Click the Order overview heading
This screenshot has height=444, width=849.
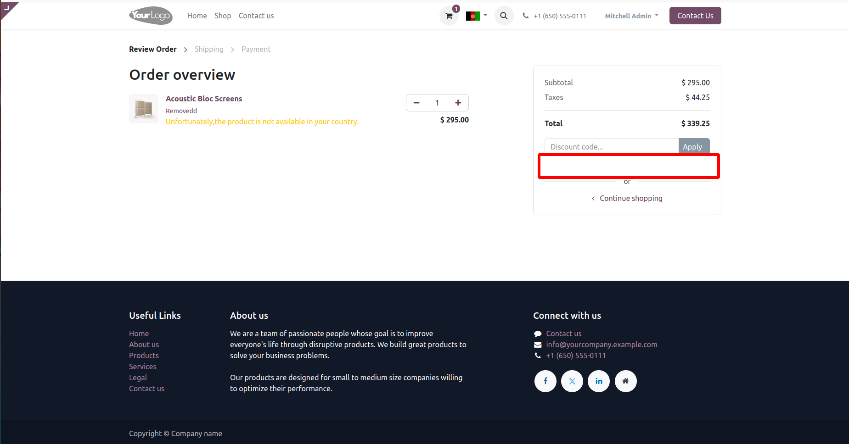tap(182, 75)
